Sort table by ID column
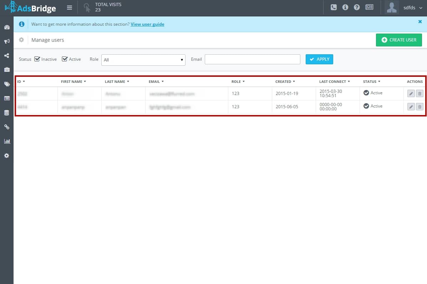Image resolution: width=427 pixels, height=284 pixels. tap(21, 81)
